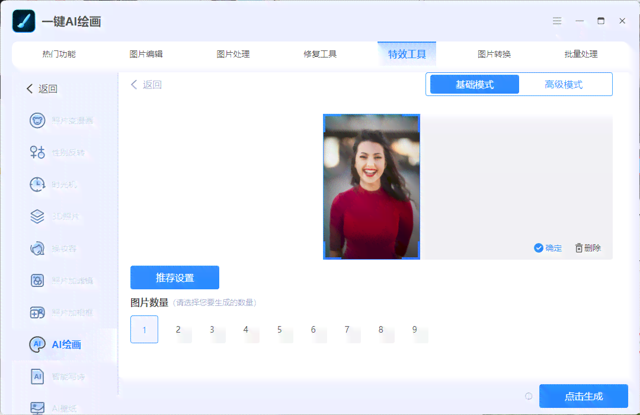Screen dimensions: 640x415
Task: Click the small circle beside 点击生成
Action: 529,396
